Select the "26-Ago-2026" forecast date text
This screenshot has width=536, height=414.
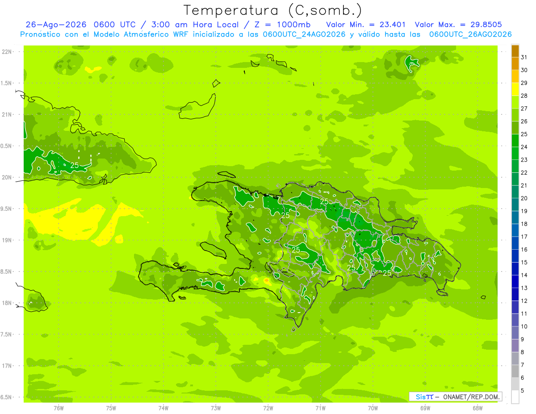(56, 25)
